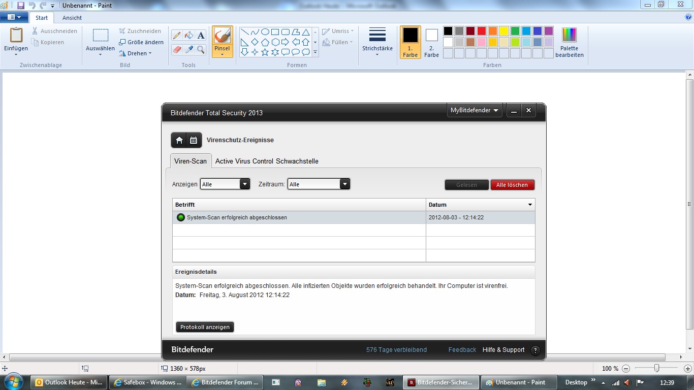694x390 pixels.
Task: Click the Bitdefender home icon
Action: click(x=179, y=140)
